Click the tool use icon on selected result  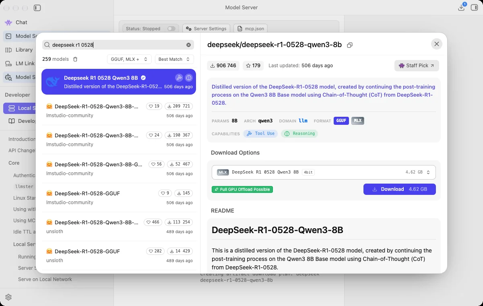point(179,78)
